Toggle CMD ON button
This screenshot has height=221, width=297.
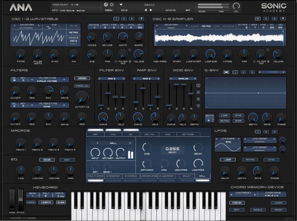click(237, 203)
